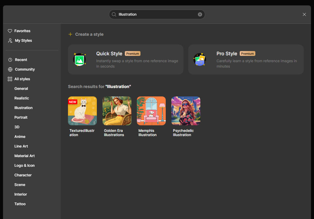Select the Illustration category in sidebar
The height and width of the screenshot is (219, 314).
(x=23, y=108)
